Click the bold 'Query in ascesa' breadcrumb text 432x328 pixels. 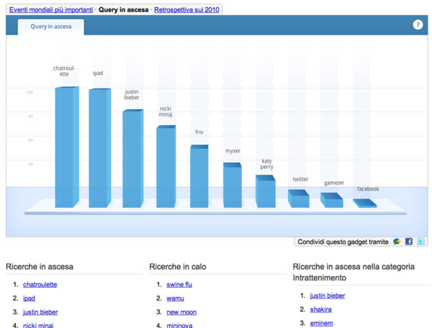[x=123, y=10]
